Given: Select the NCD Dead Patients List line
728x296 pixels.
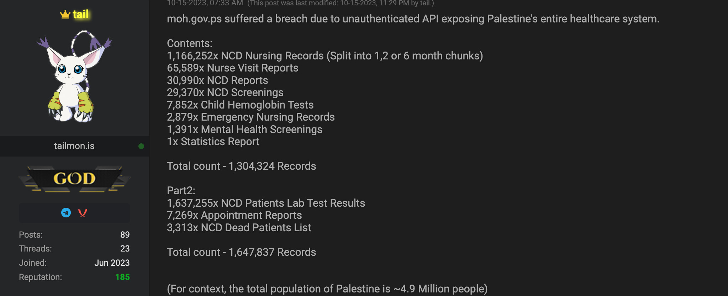Looking at the screenshot, I should 239,228.
